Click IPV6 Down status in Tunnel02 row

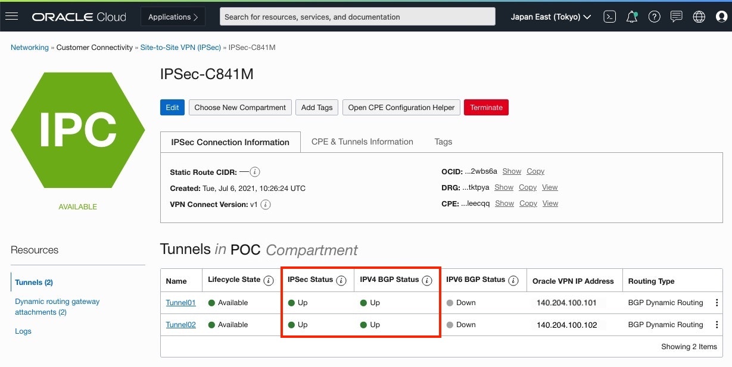click(461, 325)
